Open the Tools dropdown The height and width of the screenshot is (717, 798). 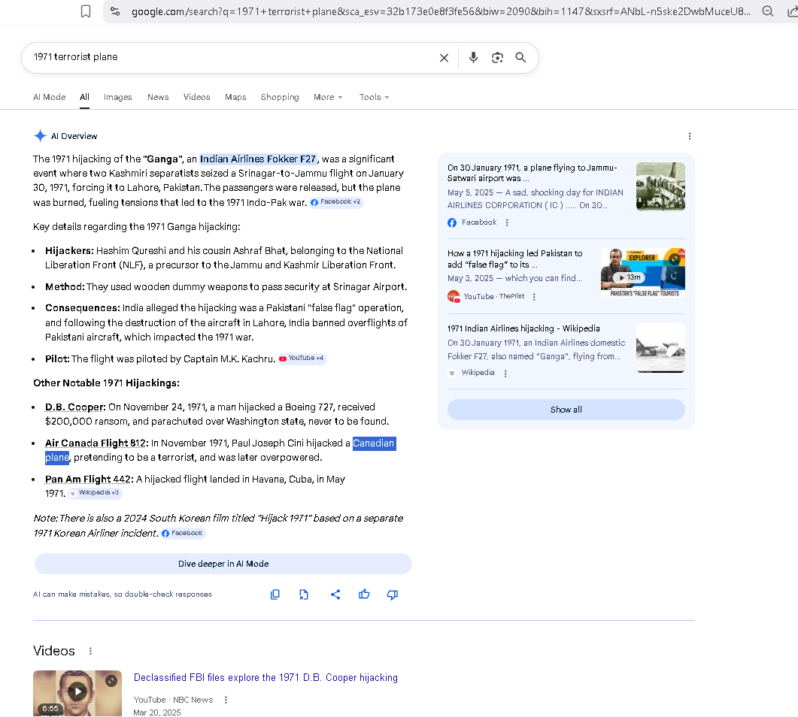click(374, 97)
